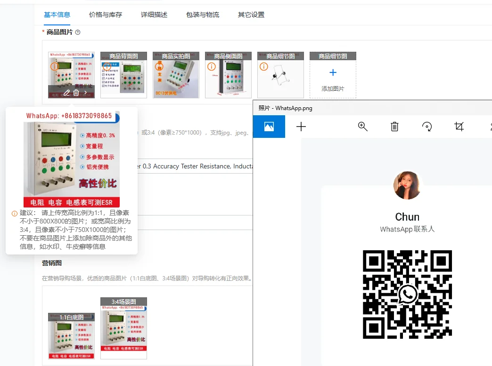Edit the first product image with pencil icon
492x366 pixels.
point(66,93)
